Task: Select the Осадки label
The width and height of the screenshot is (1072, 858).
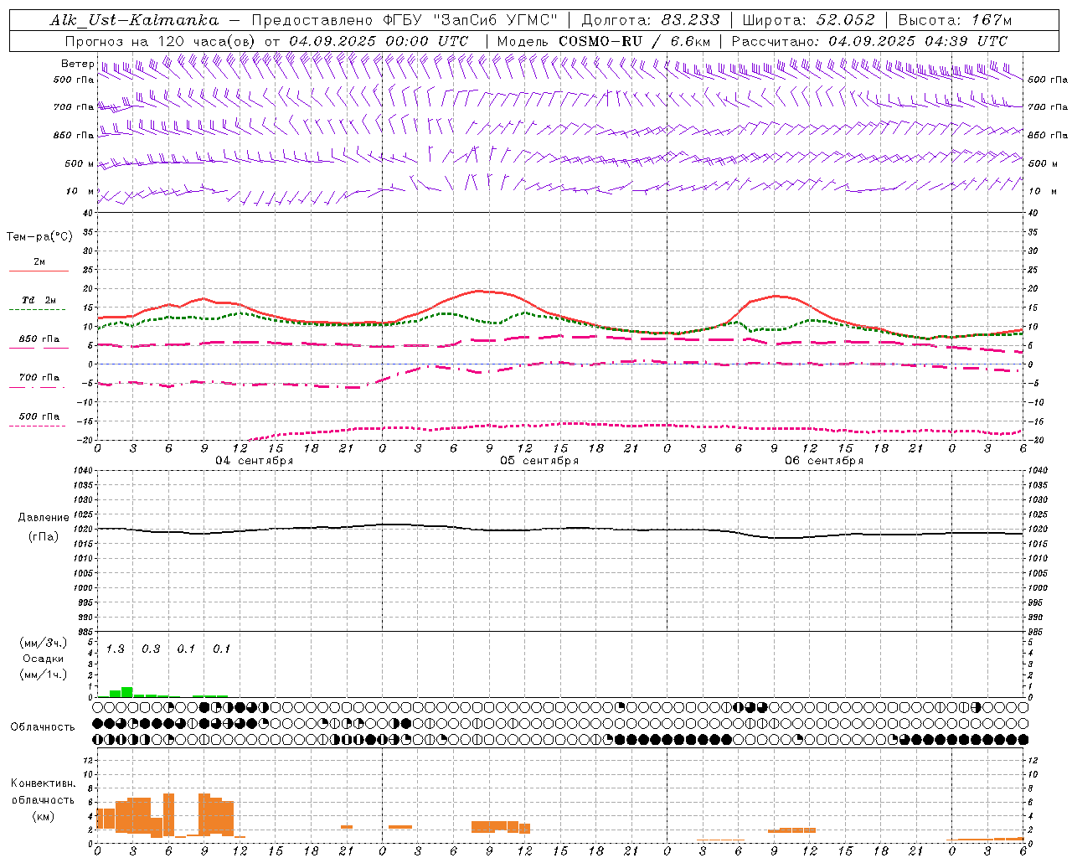Action: click(43, 659)
